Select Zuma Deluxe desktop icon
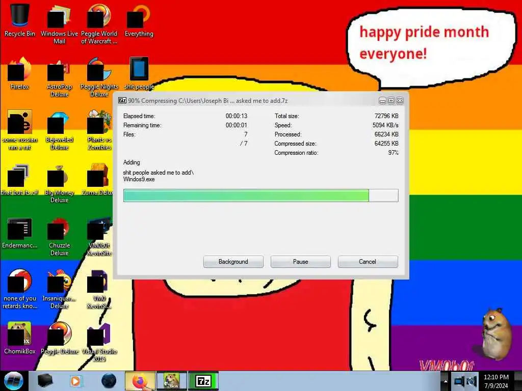The width and height of the screenshot is (522, 391). 98,180
